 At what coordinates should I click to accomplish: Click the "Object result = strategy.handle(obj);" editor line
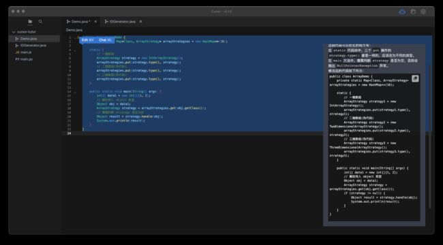(x=129, y=116)
